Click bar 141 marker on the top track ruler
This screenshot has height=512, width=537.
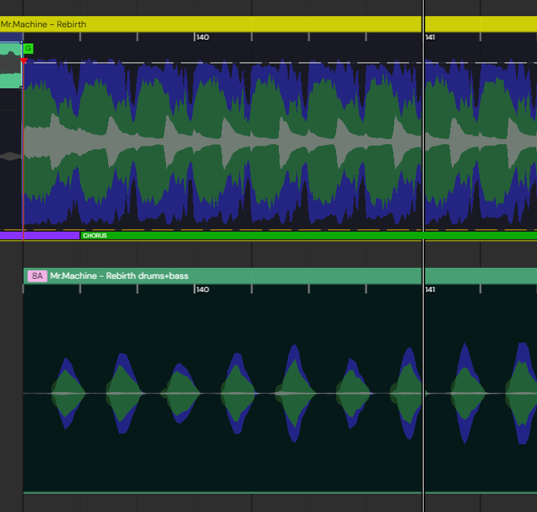click(430, 37)
